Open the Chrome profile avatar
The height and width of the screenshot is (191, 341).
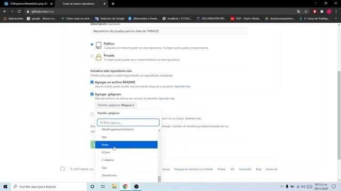[x=329, y=12]
